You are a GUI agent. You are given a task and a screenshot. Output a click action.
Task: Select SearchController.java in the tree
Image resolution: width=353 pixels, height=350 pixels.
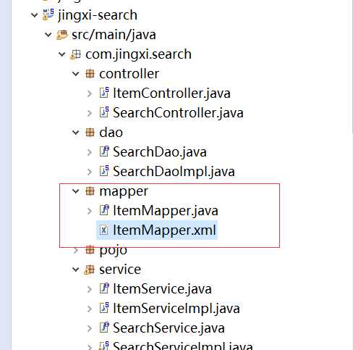point(178,113)
